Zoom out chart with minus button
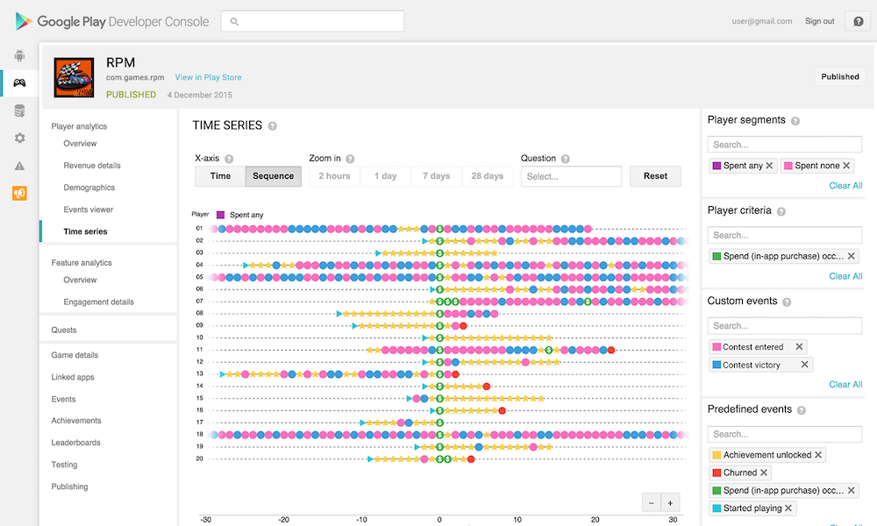Screen dimensions: 877x526 coord(651,502)
